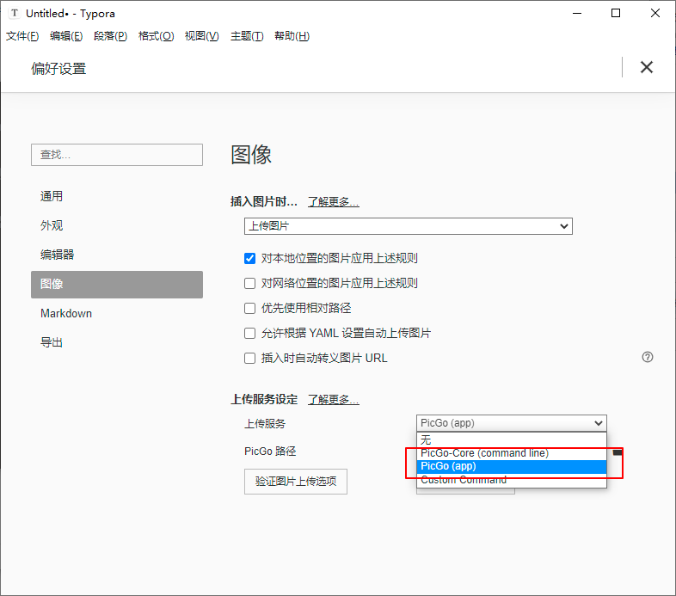Click the Typora app icon in the title bar
The width and height of the screenshot is (676, 596).
pos(14,14)
